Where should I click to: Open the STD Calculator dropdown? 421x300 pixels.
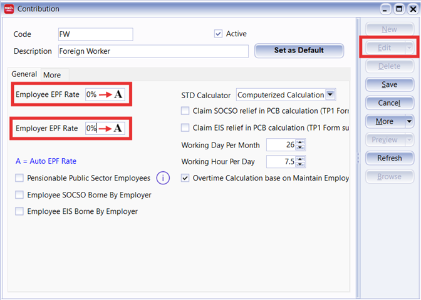pyautogui.click(x=331, y=95)
